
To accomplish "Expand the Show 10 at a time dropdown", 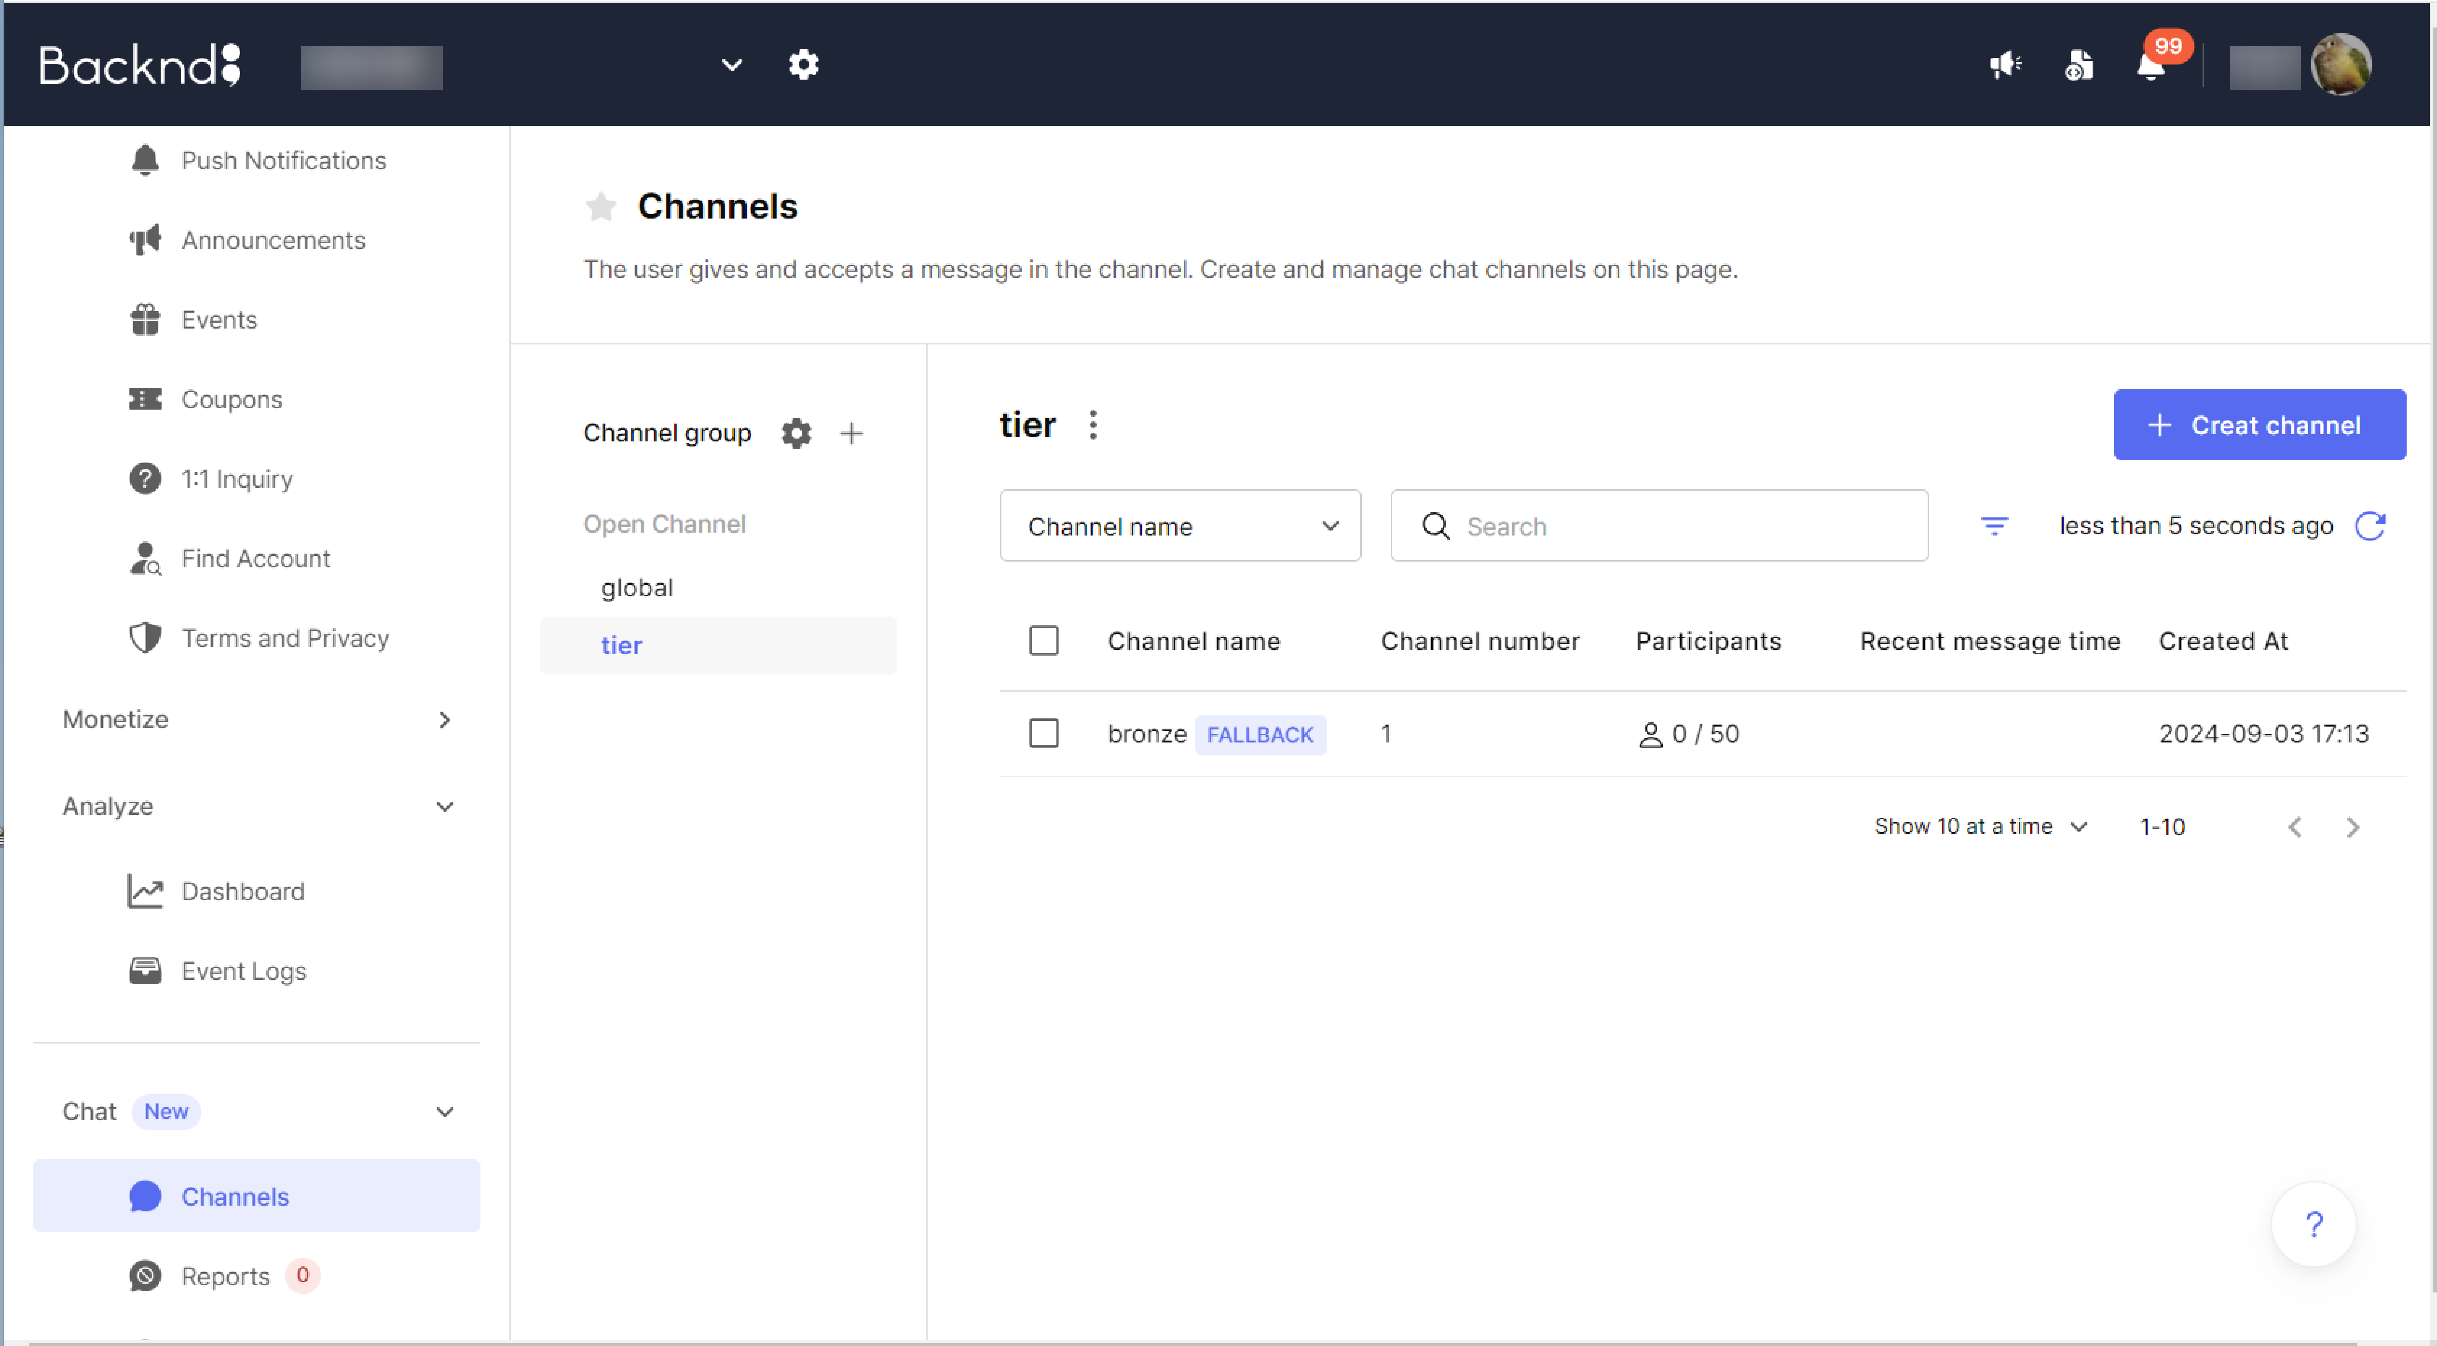I will click(1981, 827).
